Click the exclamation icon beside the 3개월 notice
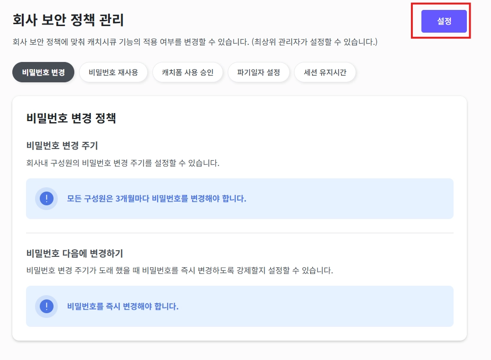The width and height of the screenshot is (491, 360). pos(46,198)
